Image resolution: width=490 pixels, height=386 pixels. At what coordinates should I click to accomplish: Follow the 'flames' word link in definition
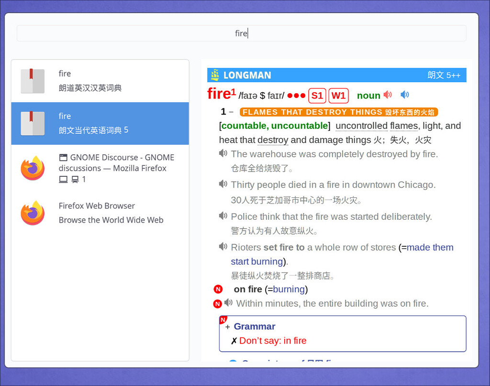pos(404,126)
